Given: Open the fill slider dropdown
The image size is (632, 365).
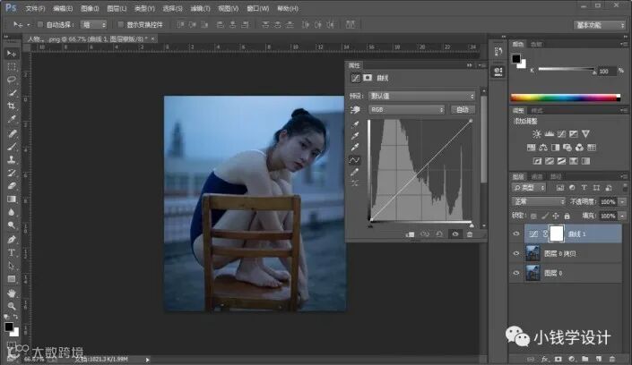Looking at the screenshot, I should click(x=623, y=216).
